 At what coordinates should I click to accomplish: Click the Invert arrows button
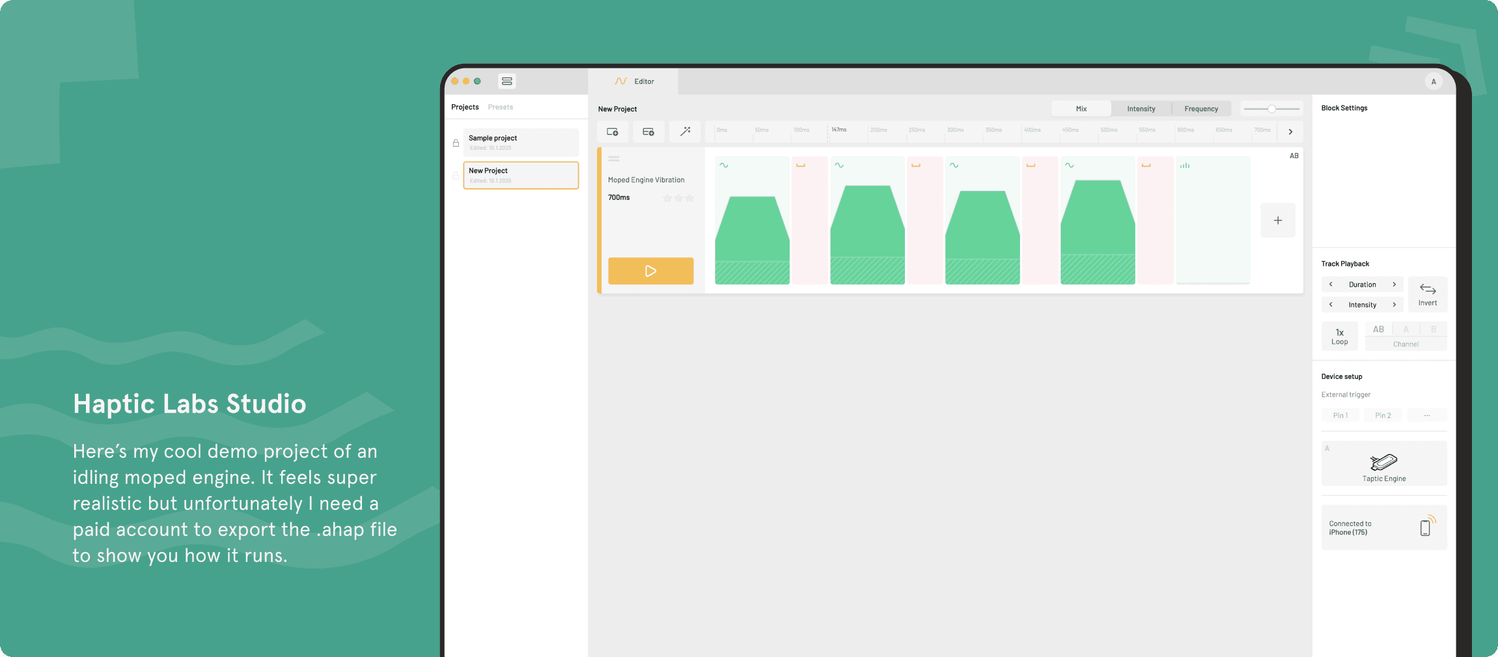point(1428,294)
